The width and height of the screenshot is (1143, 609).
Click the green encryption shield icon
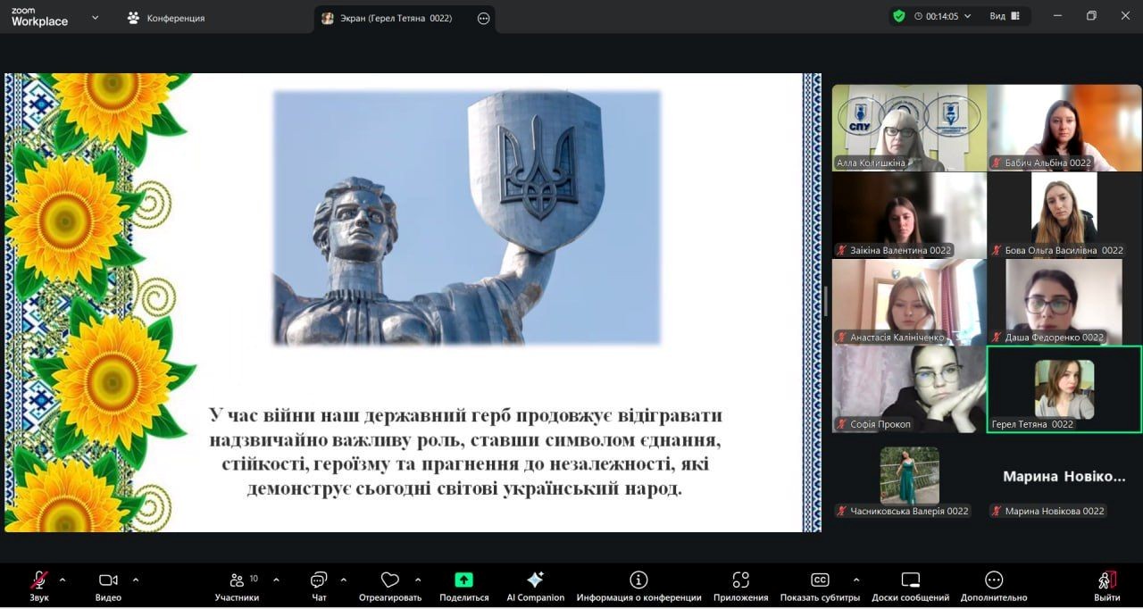point(898,16)
